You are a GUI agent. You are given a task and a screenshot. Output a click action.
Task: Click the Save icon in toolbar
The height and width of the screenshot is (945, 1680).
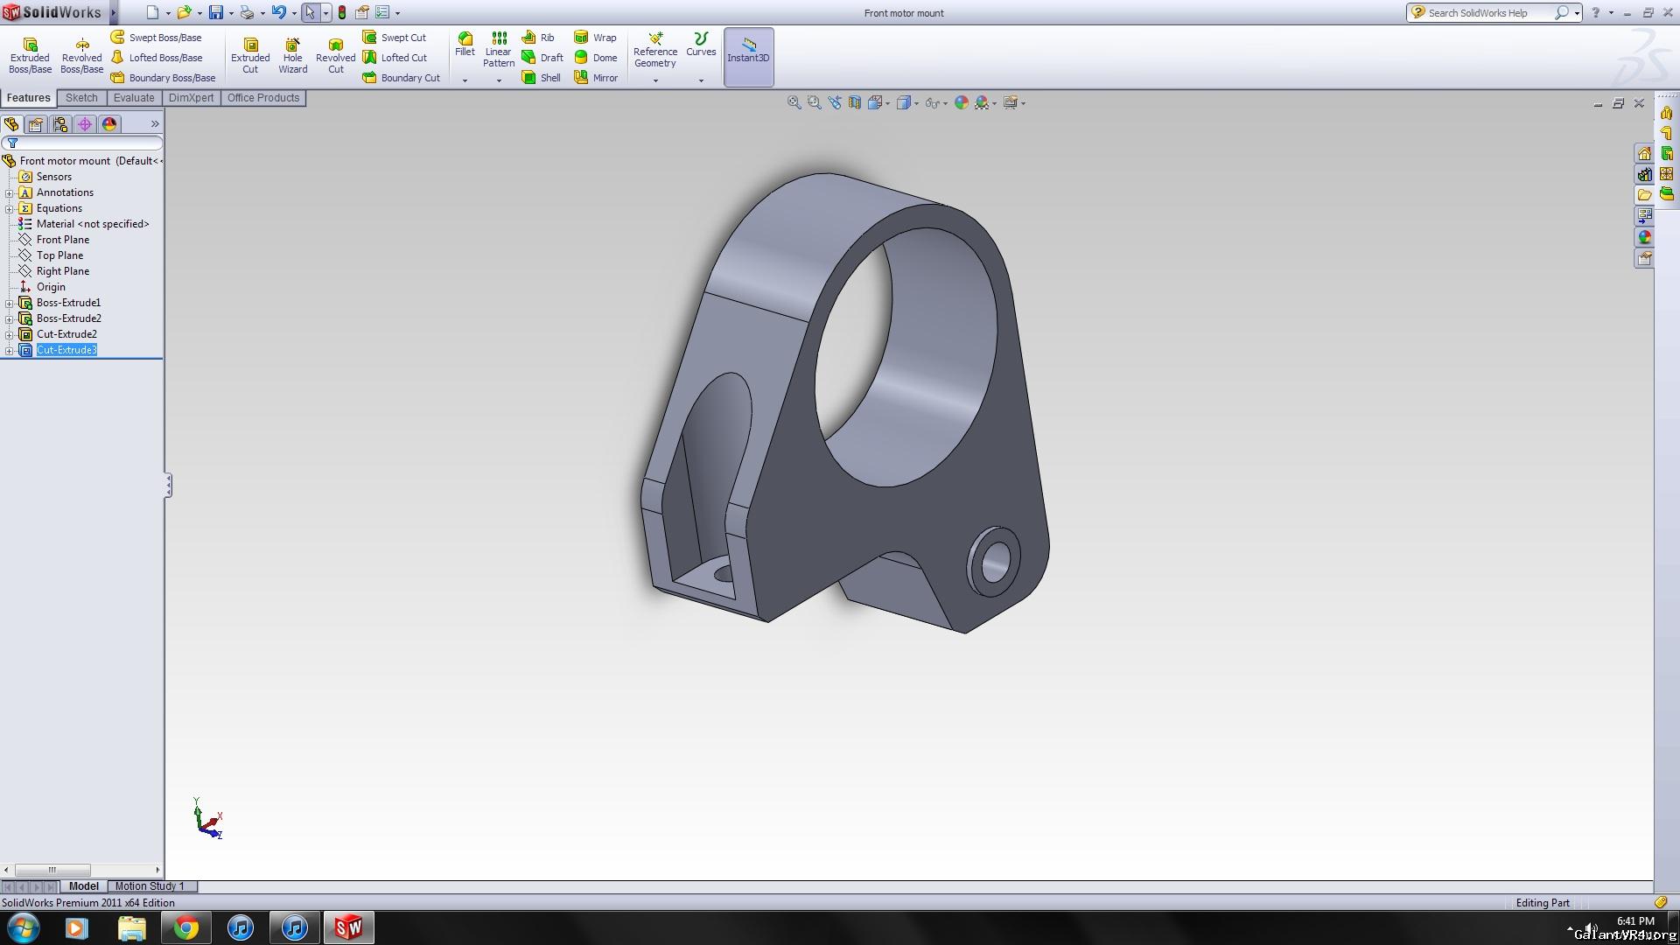click(x=215, y=12)
